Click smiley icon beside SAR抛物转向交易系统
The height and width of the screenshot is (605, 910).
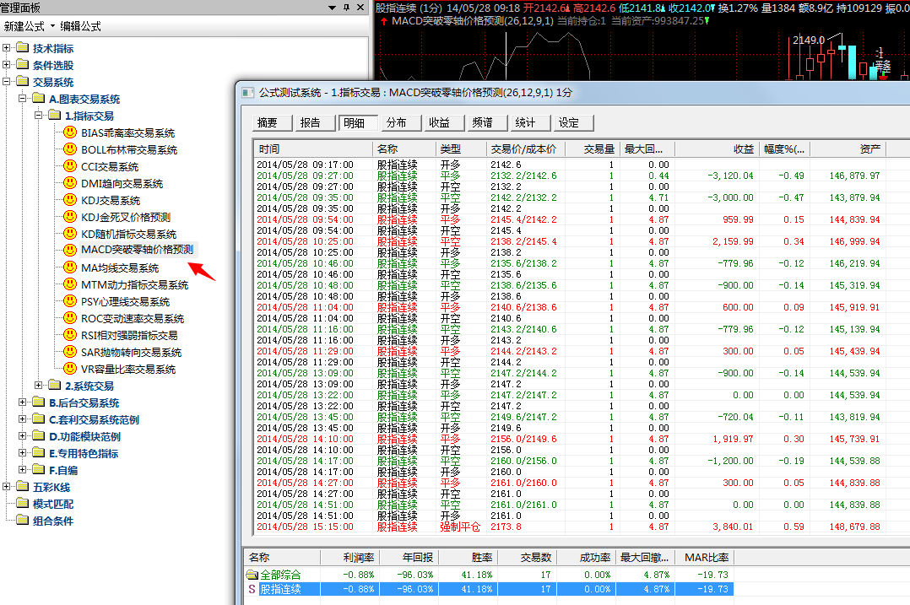pyautogui.click(x=70, y=352)
